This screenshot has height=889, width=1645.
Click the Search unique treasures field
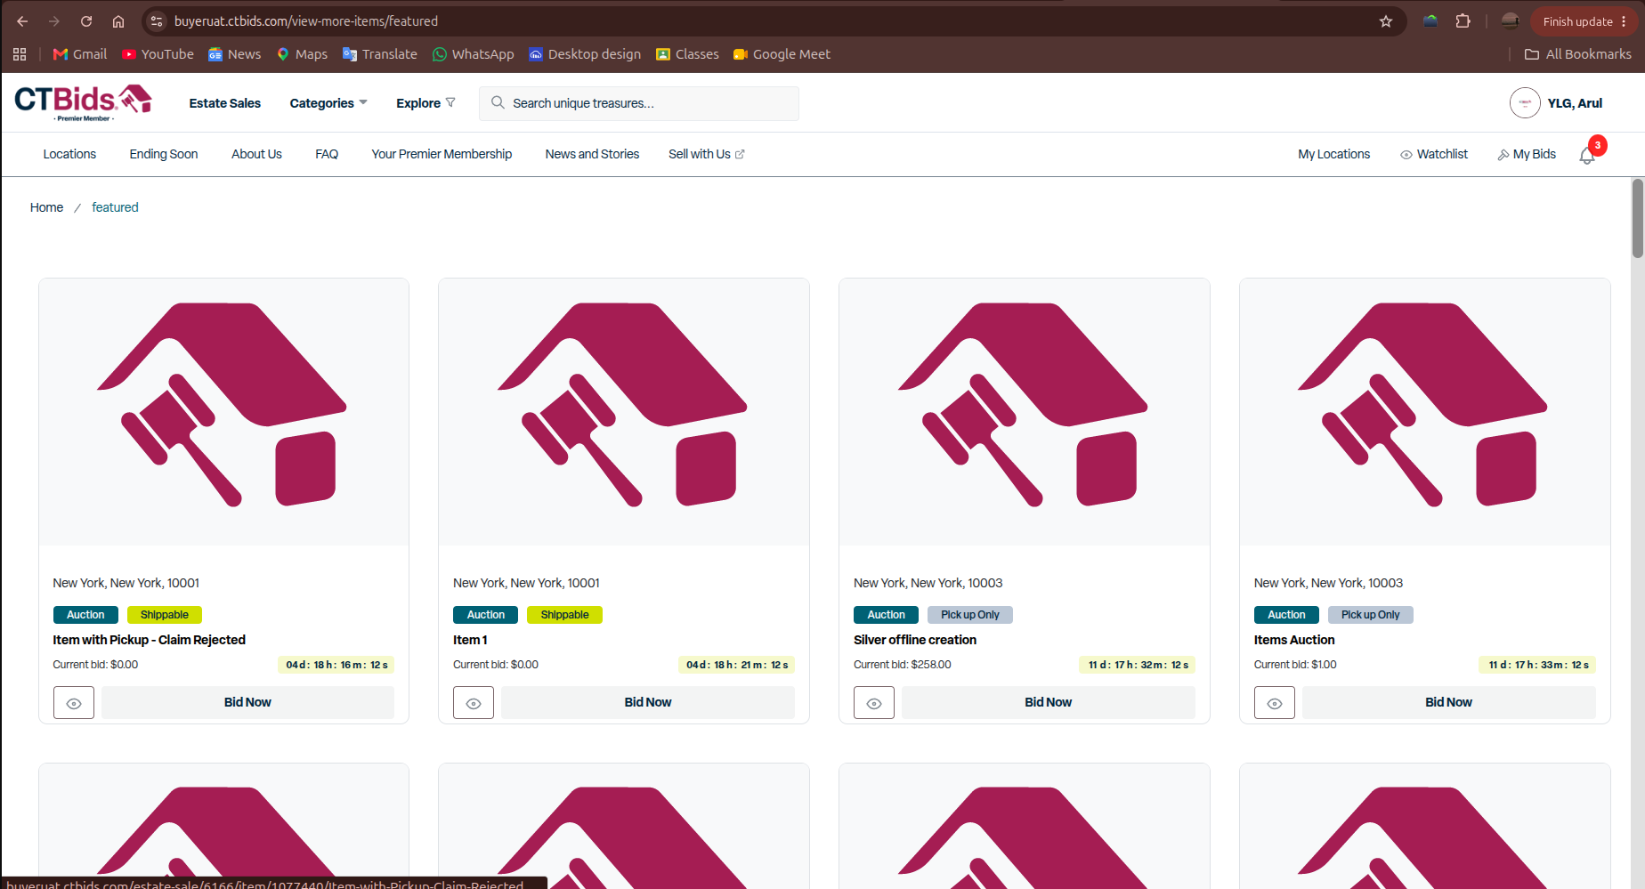tap(639, 103)
